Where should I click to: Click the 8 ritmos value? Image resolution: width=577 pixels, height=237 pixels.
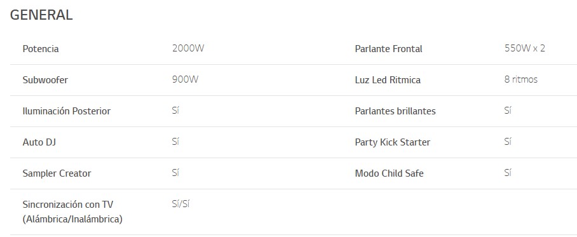pyautogui.click(x=521, y=79)
